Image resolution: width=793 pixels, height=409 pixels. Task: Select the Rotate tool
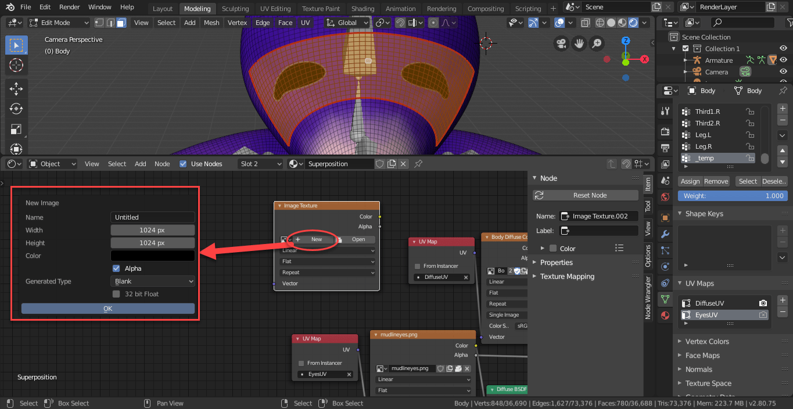tap(16, 109)
